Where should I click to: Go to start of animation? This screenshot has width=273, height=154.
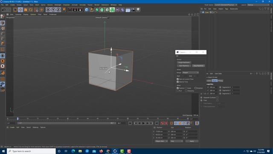[x=130, y=123]
